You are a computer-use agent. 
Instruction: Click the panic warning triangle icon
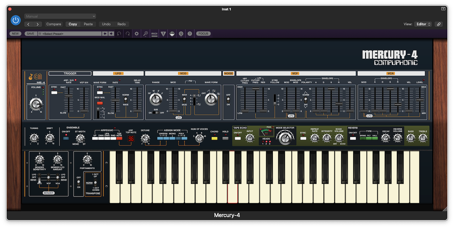coord(163,34)
